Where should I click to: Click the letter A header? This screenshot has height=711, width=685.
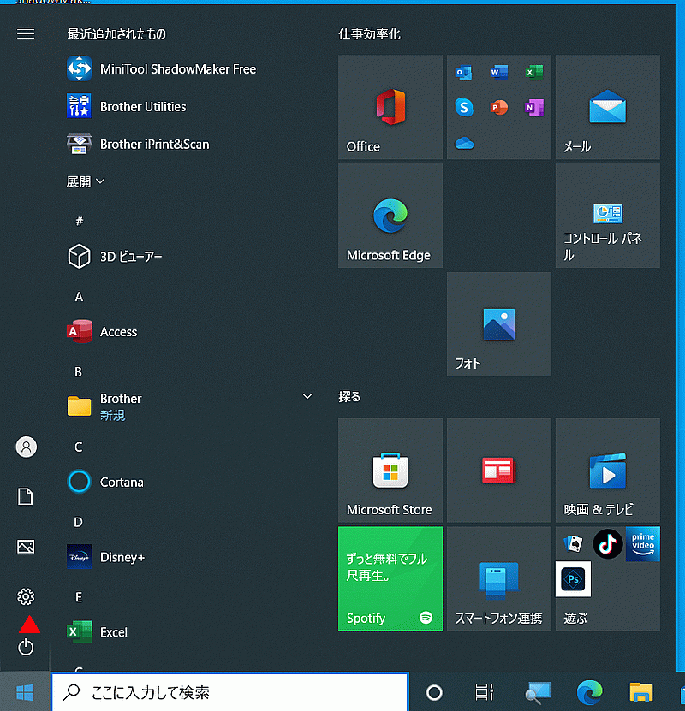coord(79,297)
